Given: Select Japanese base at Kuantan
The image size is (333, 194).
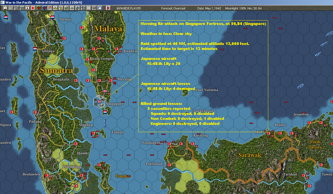Looking at the screenshot, I should click(x=116, y=49).
